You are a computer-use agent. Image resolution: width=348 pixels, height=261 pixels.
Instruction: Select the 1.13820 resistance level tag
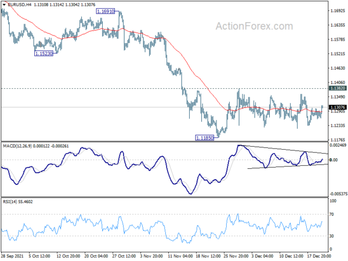coord(338,88)
